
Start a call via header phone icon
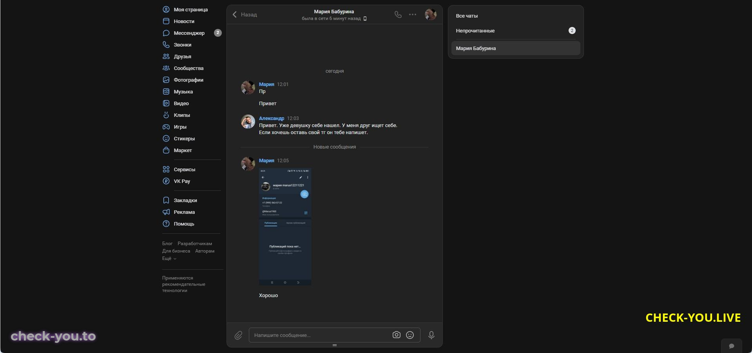pos(398,14)
